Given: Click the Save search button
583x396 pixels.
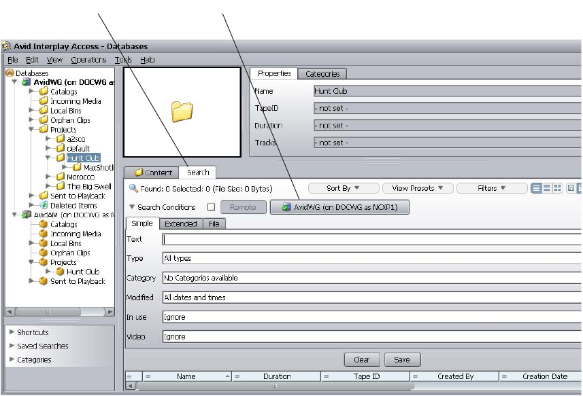Looking at the screenshot, I should [x=402, y=359].
